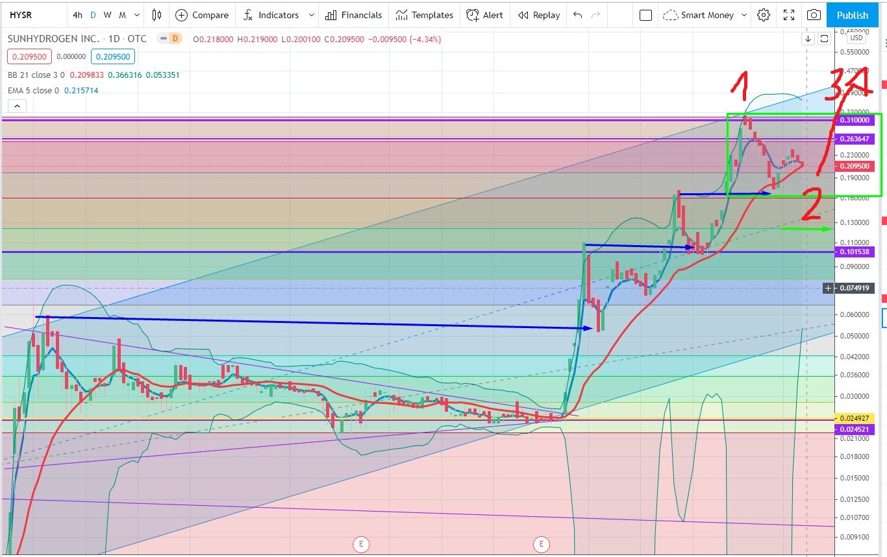Click the down arrow price scale icon

point(808,38)
